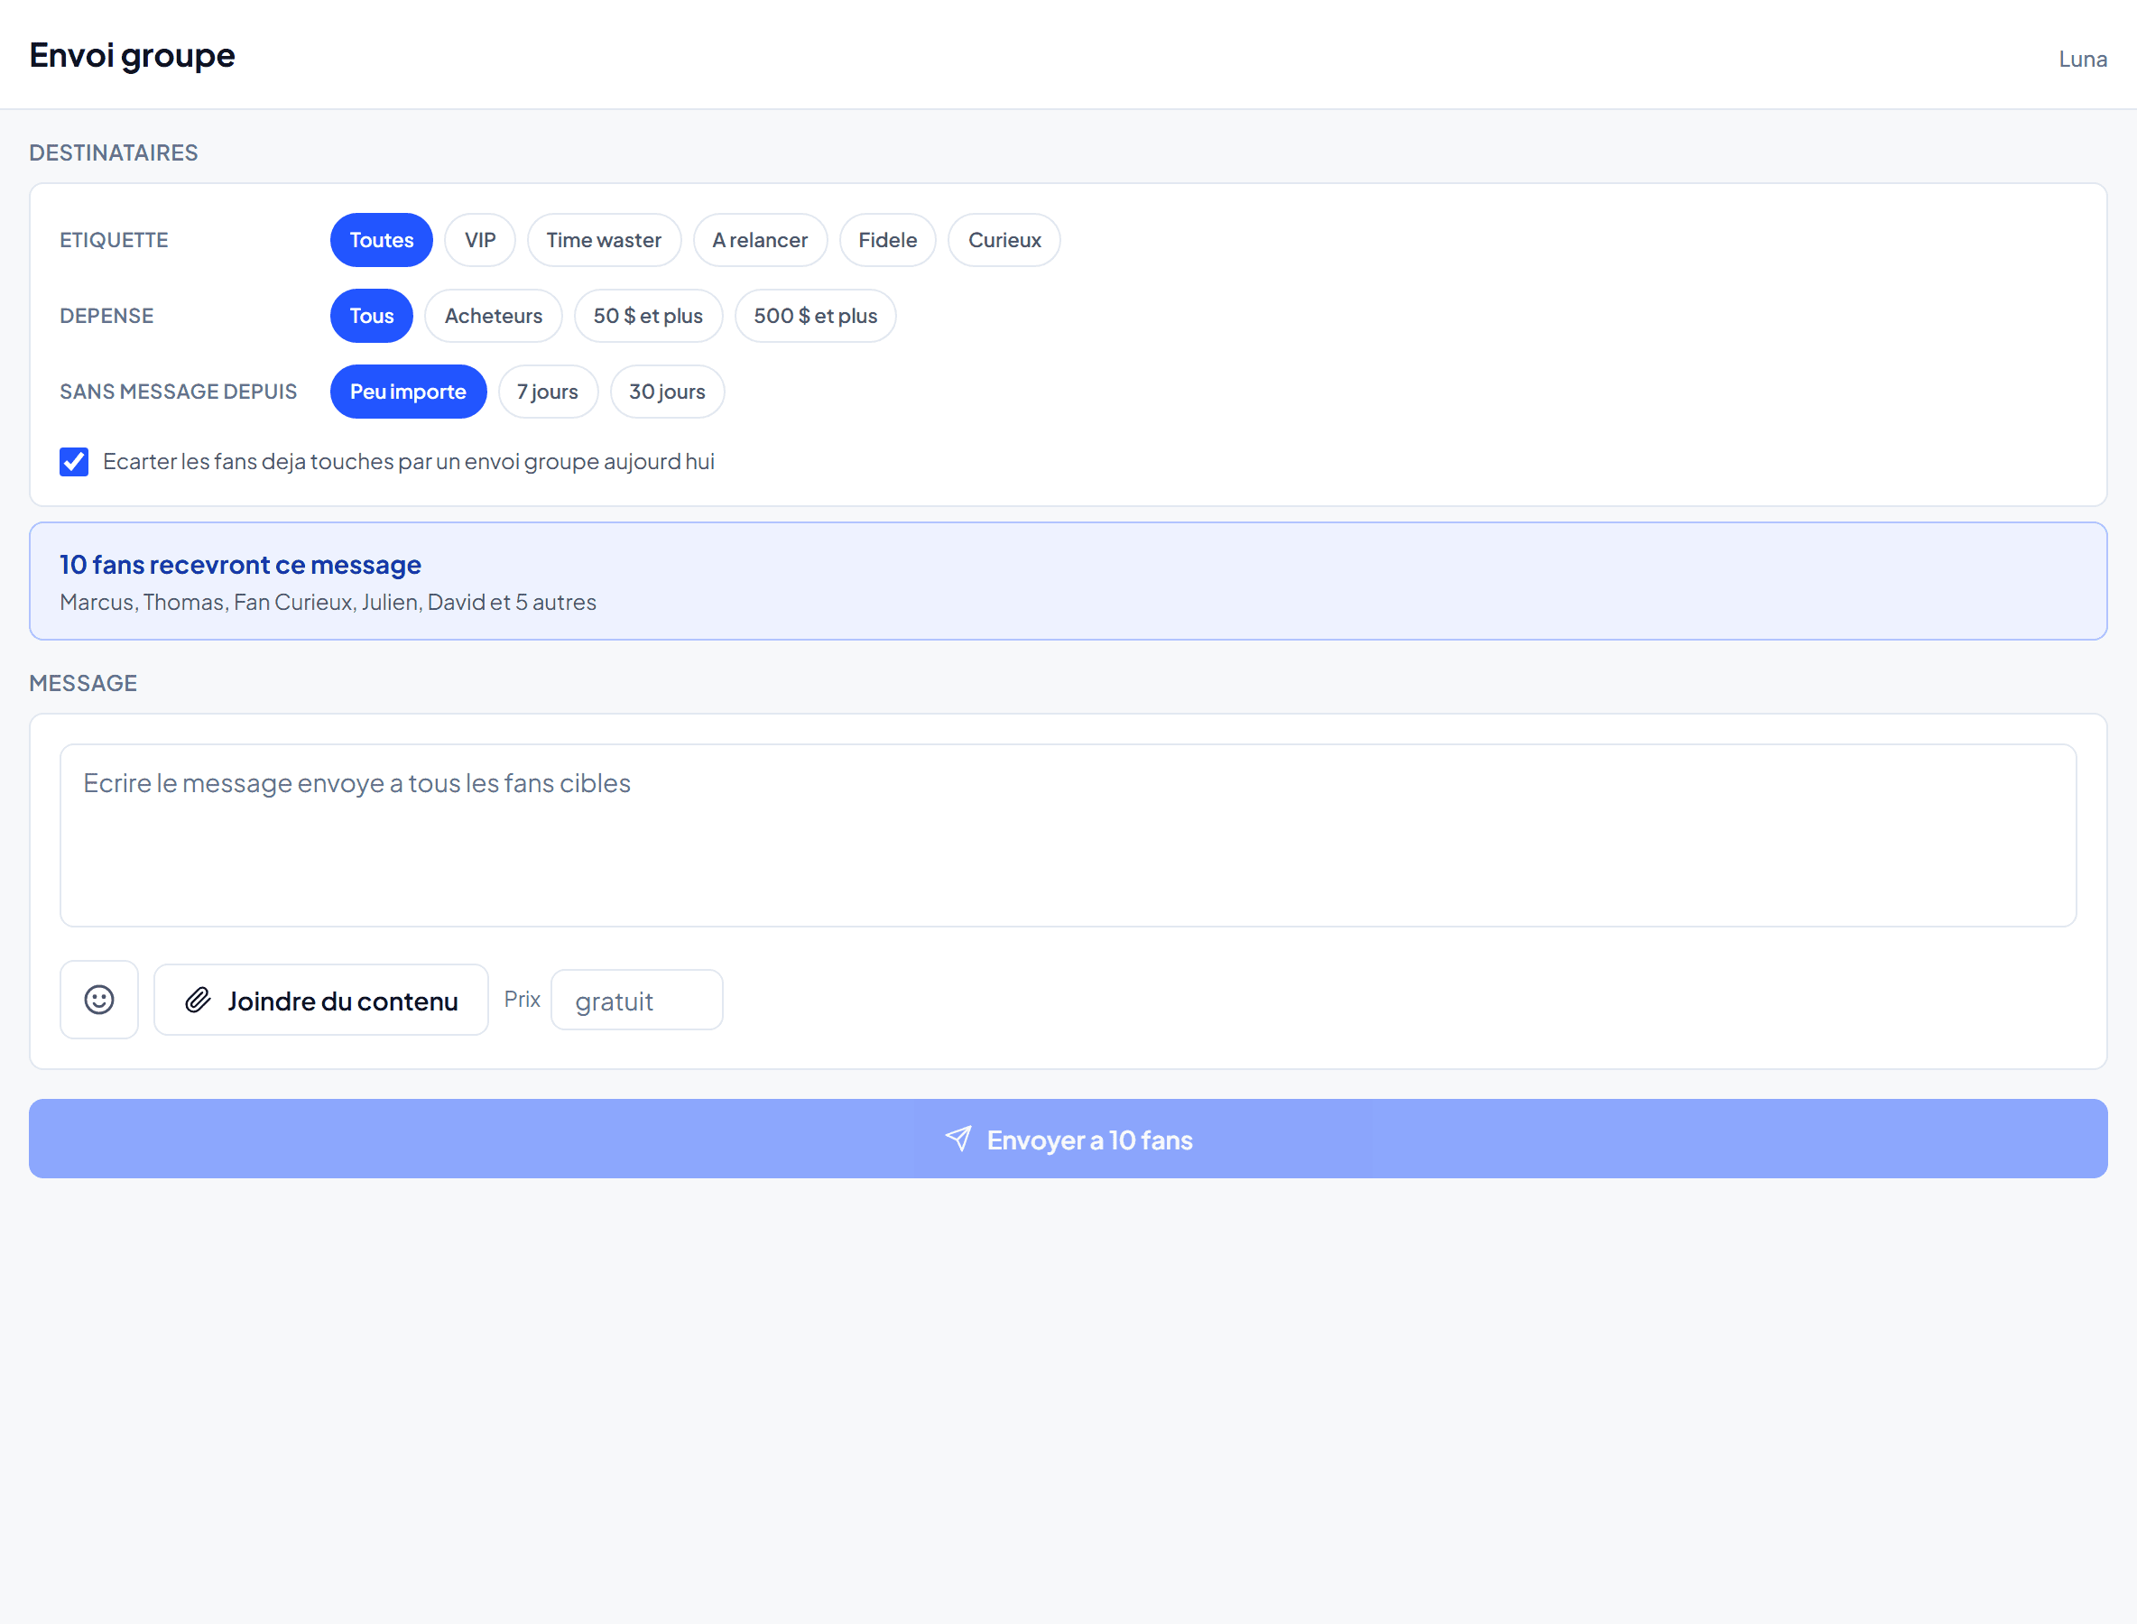Filter by Fidele tag
Screen dimensions: 2137x1624
[x=887, y=240]
